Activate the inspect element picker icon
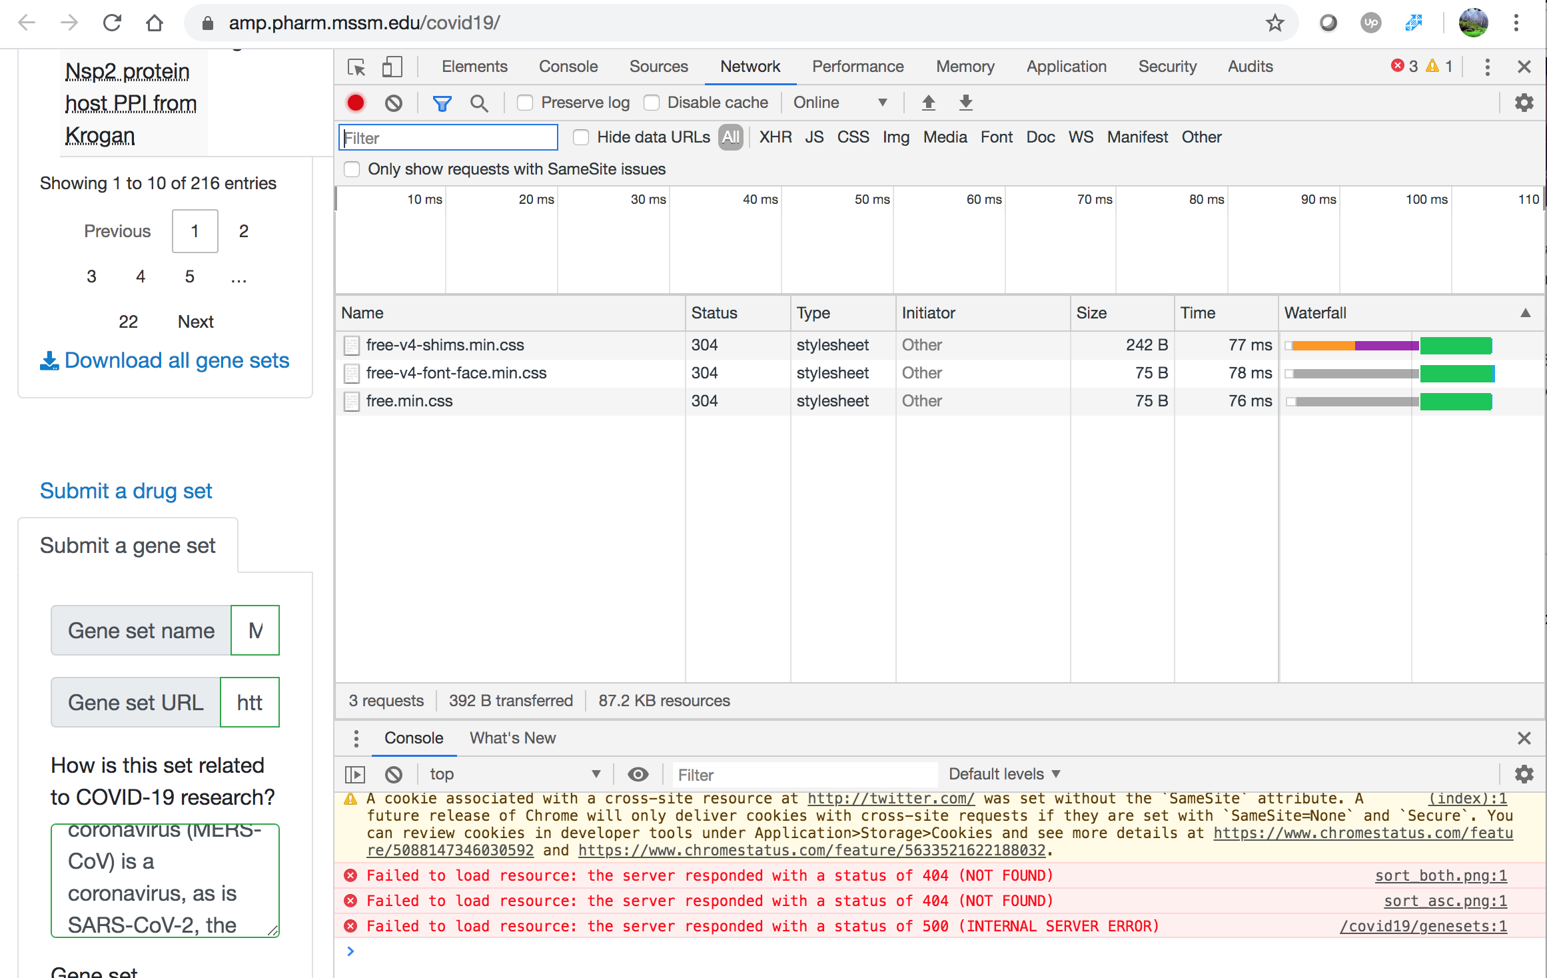The height and width of the screenshot is (978, 1547). [x=356, y=67]
